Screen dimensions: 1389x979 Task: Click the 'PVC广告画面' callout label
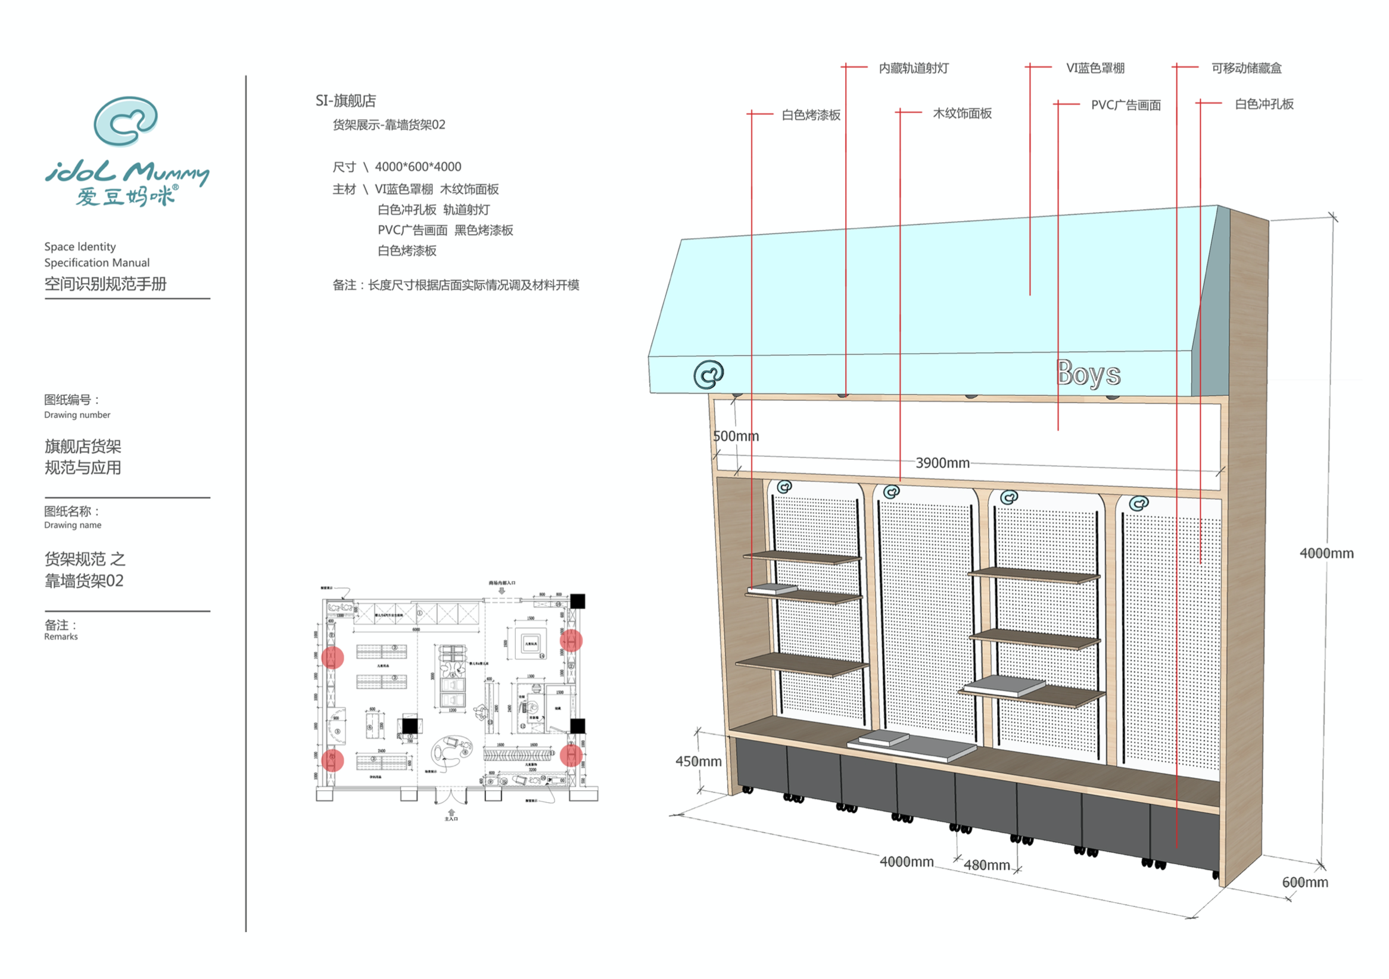1126,105
